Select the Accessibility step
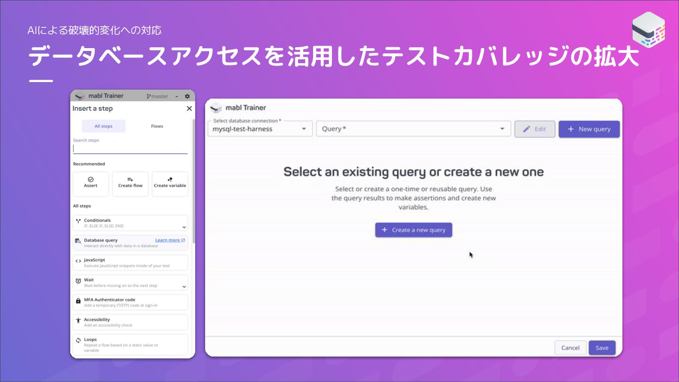 tap(130, 322)
